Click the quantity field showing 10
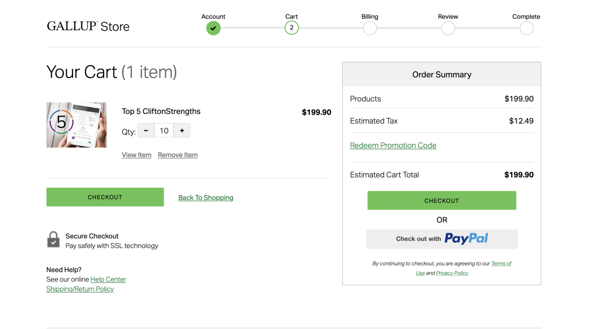Screen dimensions: 589x329 pos(164,131)
